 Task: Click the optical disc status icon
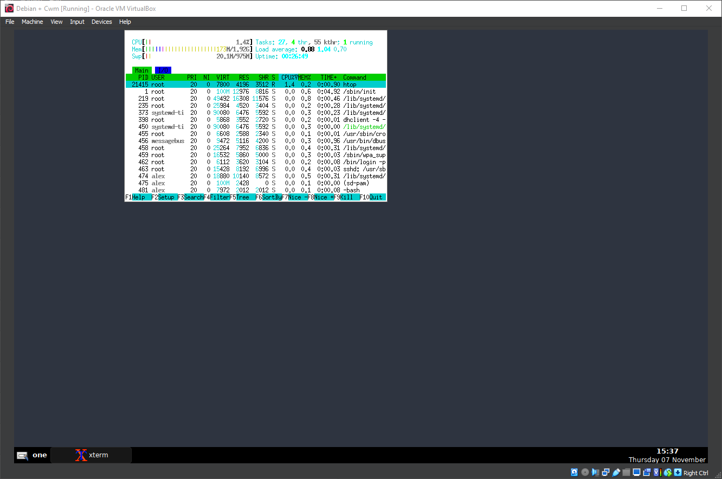pyautogui.click(x=585, y=472)
